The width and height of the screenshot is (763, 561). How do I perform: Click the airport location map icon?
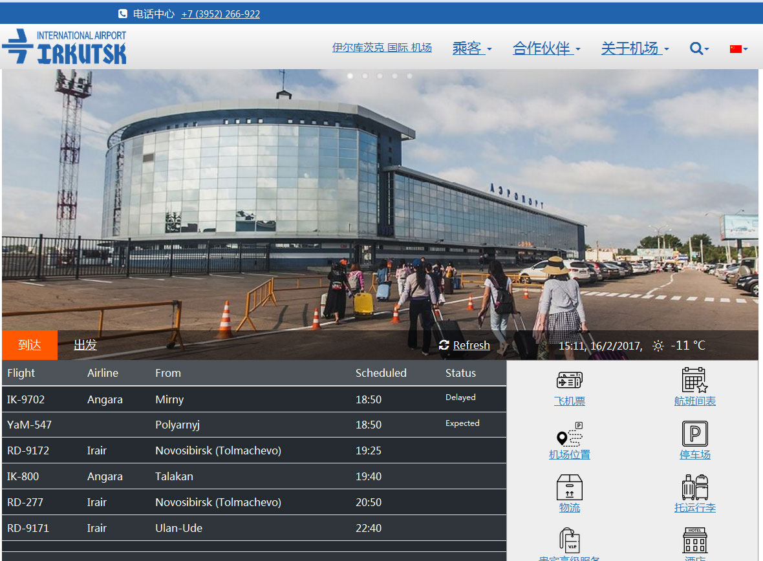point(569,434)
